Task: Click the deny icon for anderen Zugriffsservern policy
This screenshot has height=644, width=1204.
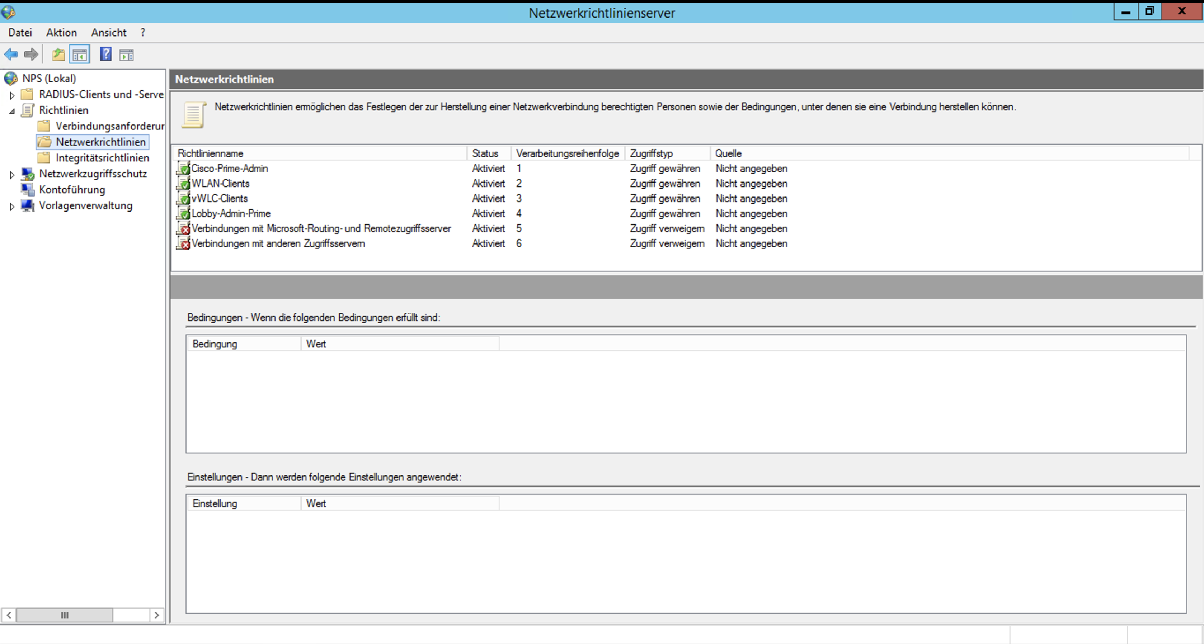Action: 183,243
